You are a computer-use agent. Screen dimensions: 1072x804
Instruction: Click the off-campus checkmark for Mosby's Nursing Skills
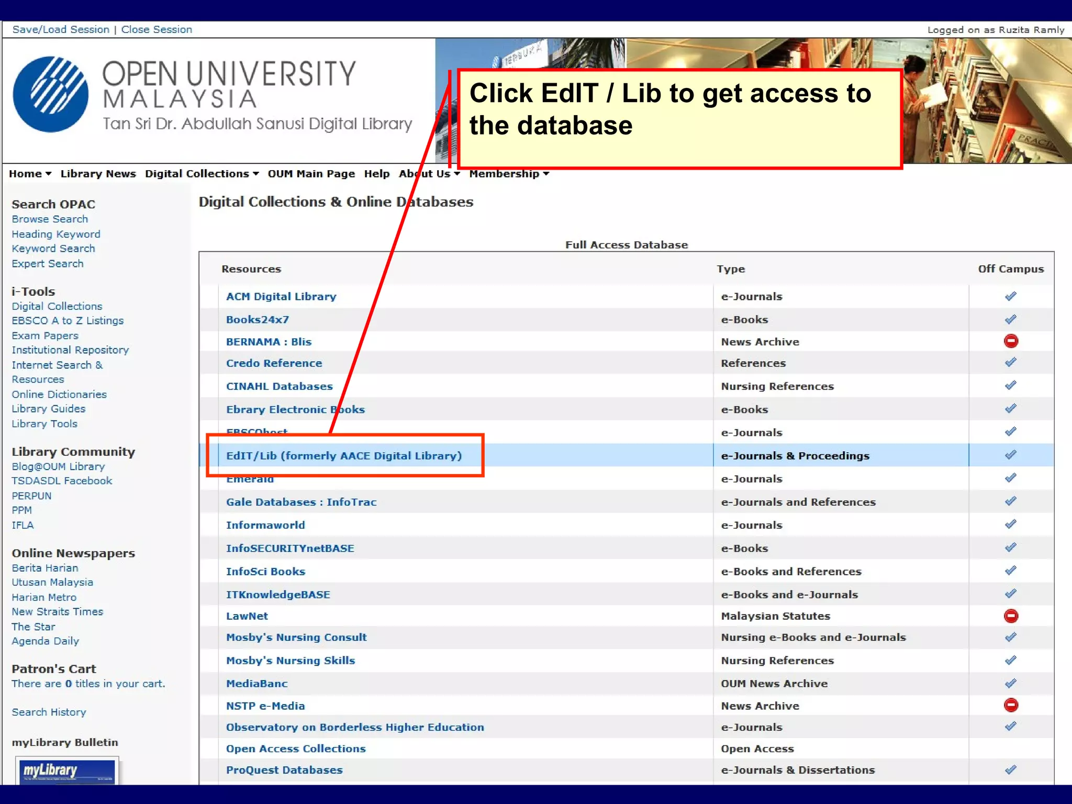tap(1011, 660)
